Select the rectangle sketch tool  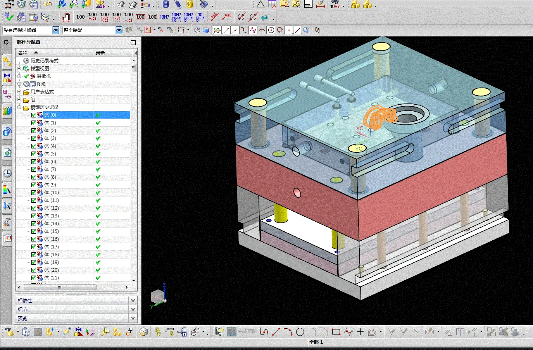336,332
